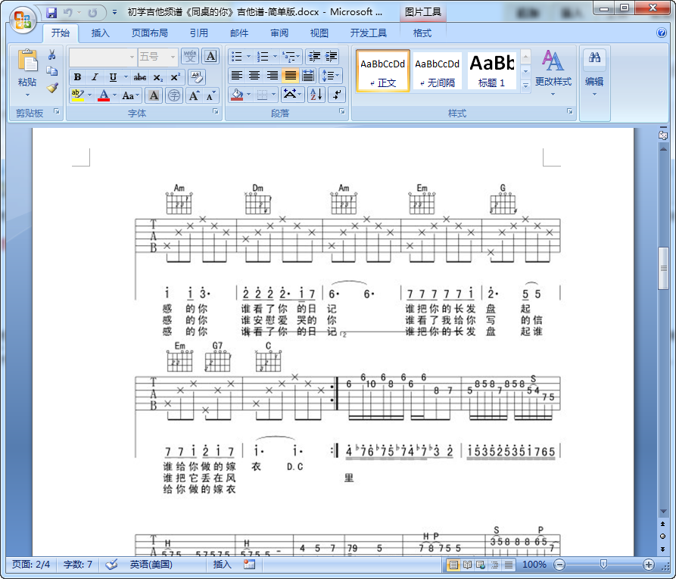Apply subscript formatting
676x579 pixels.
[157, 77]
